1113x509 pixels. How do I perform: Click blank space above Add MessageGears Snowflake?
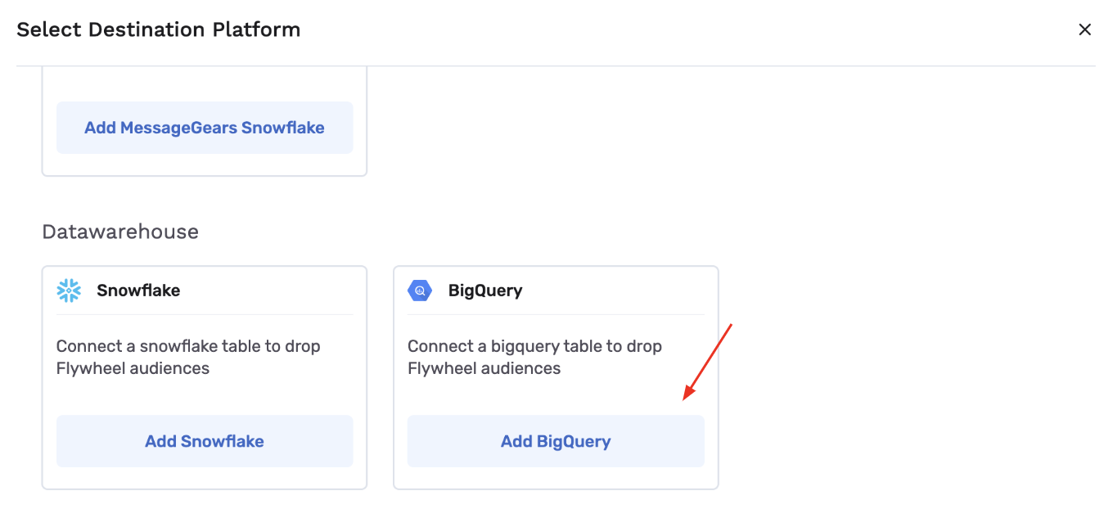pos(205,83)
